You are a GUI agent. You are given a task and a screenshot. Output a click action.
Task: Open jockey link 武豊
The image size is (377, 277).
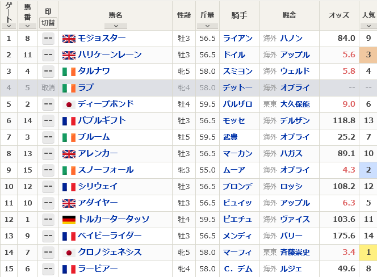(x=231, y=137)
